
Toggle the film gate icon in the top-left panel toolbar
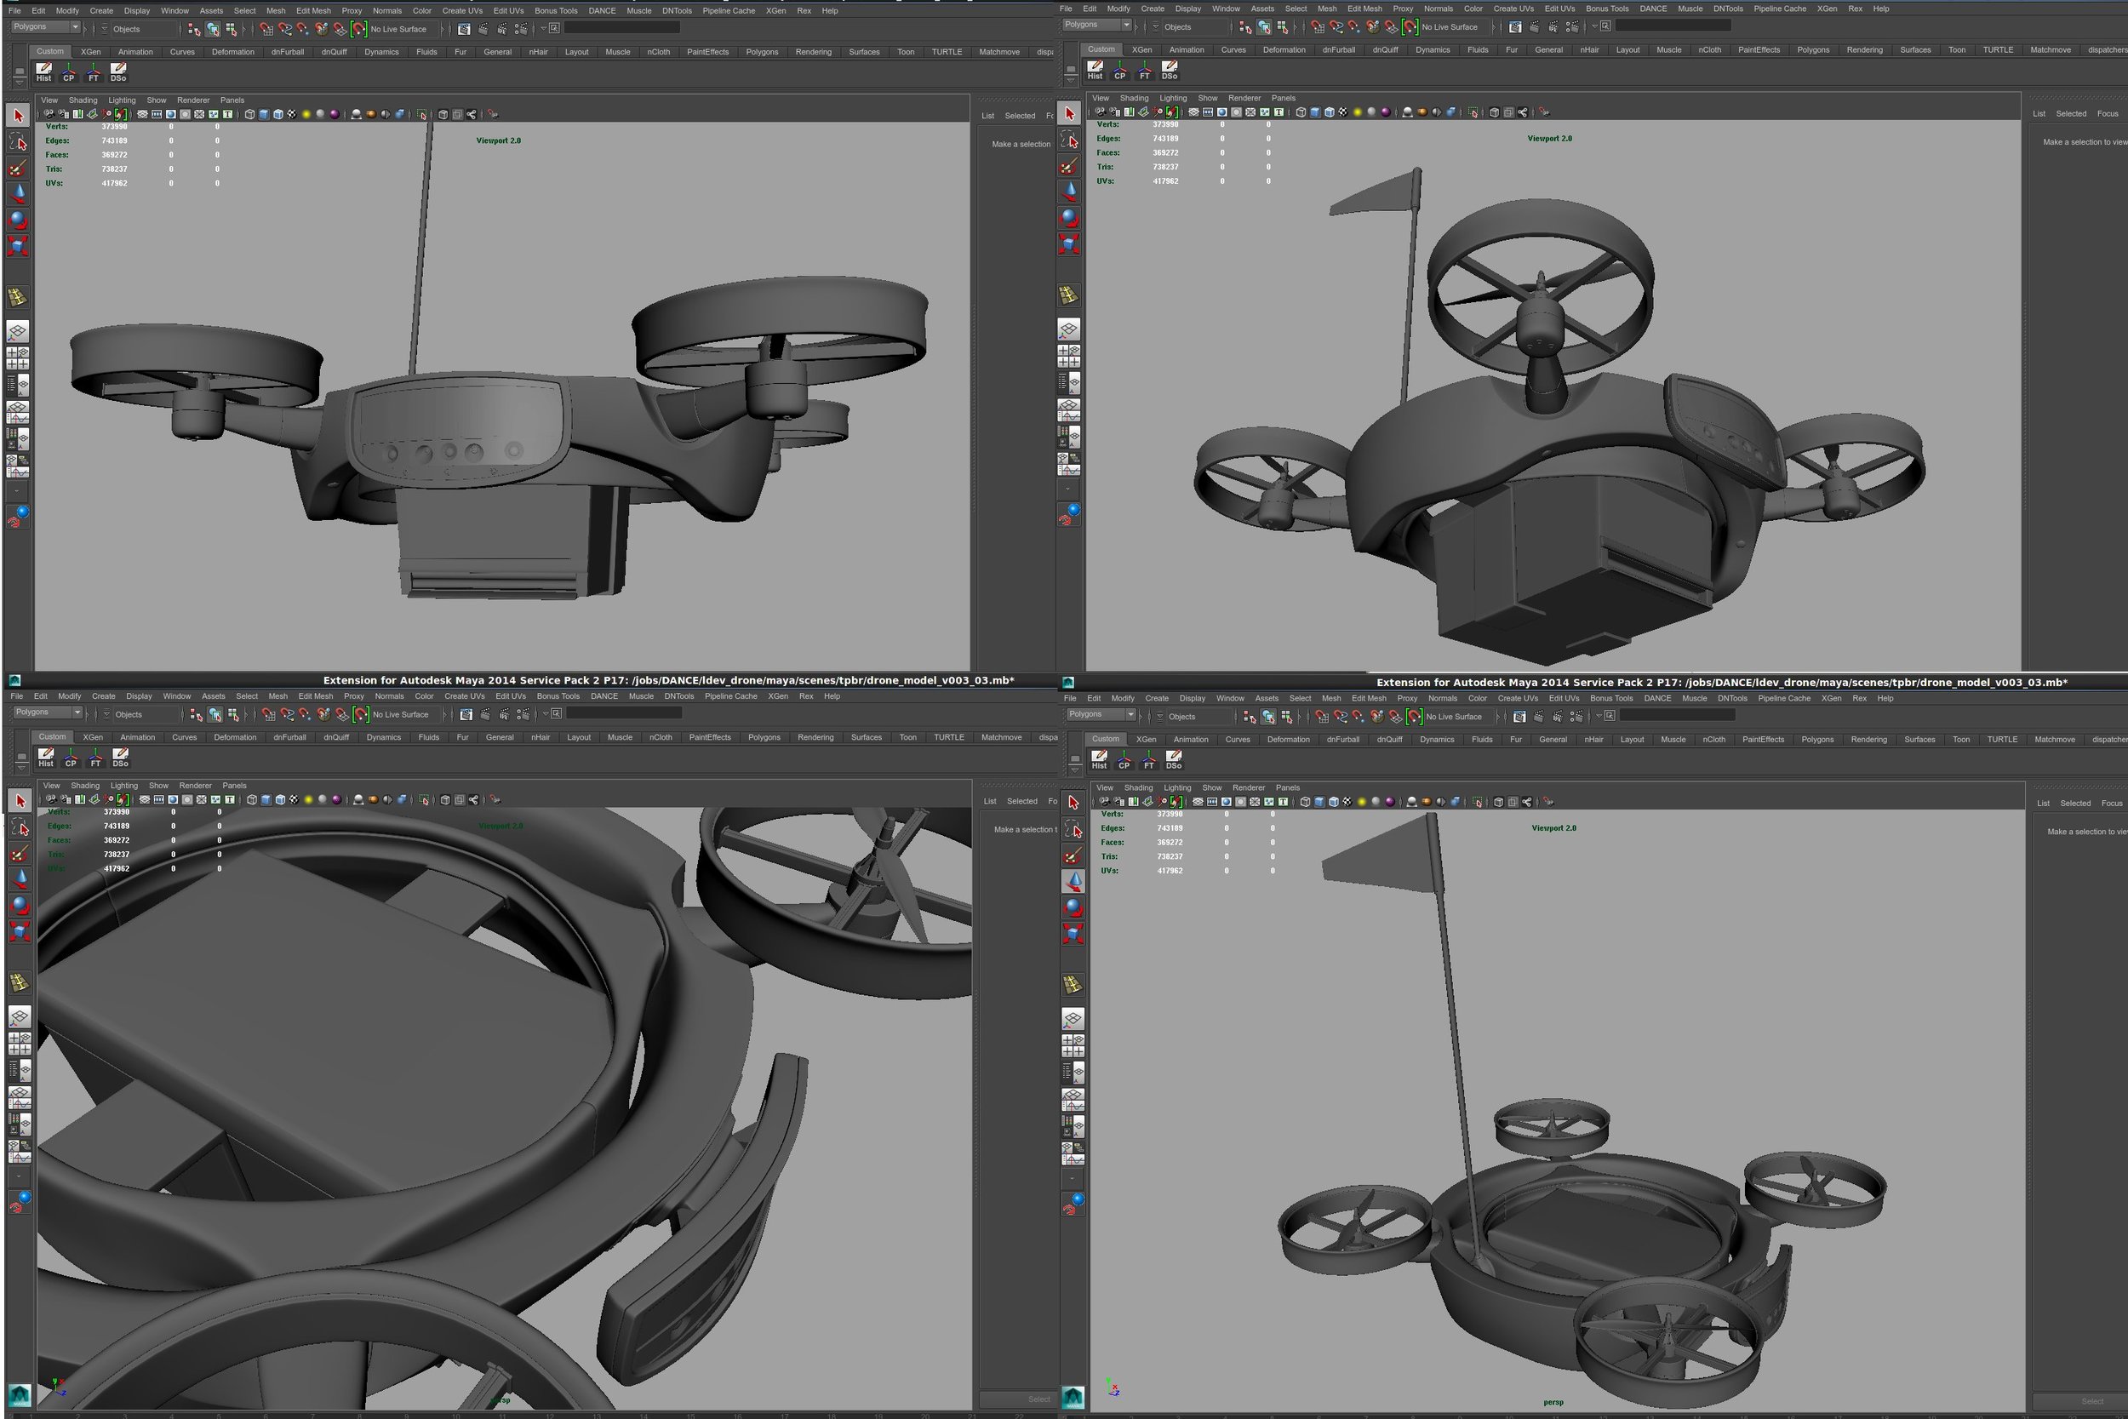157,115
